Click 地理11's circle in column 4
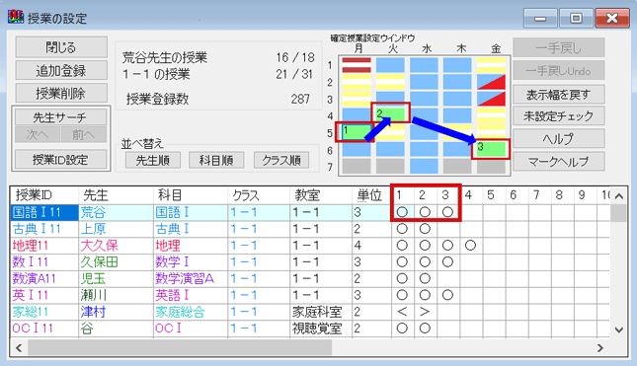637x366 pixels. 470,246
